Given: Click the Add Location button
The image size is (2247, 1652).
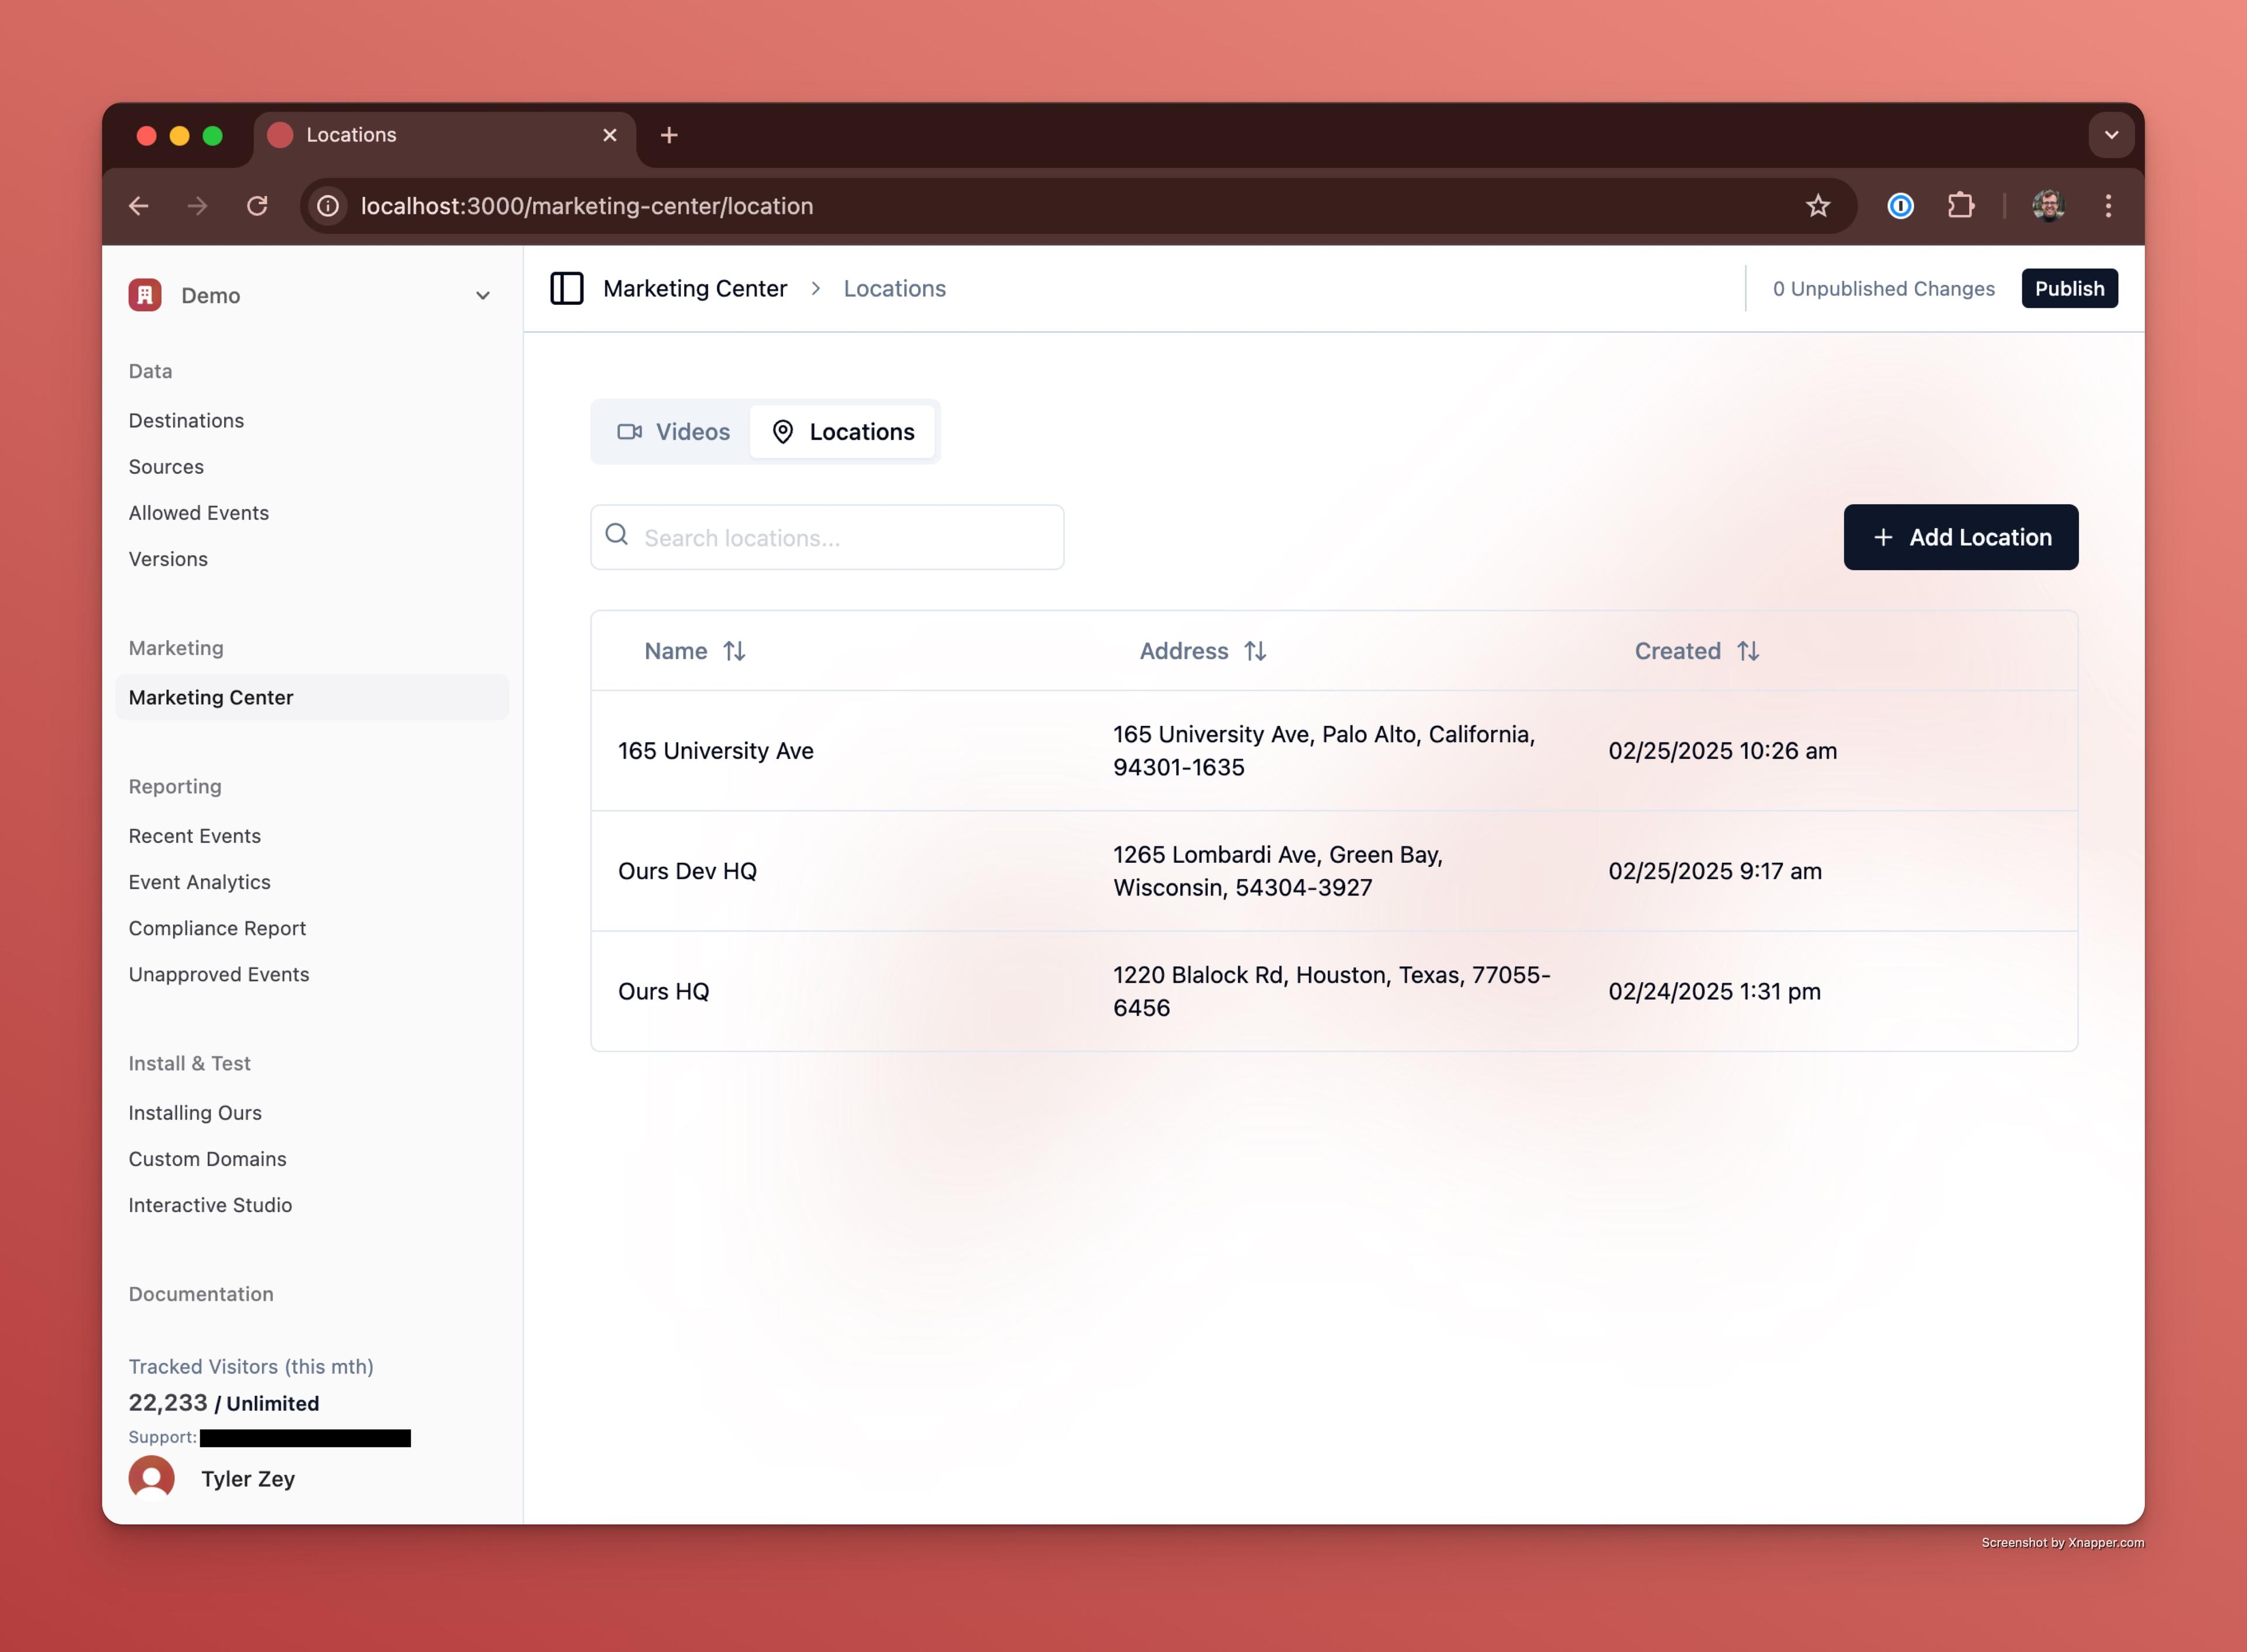Looking at the screenshot, I should click(x=1960, y=537).
